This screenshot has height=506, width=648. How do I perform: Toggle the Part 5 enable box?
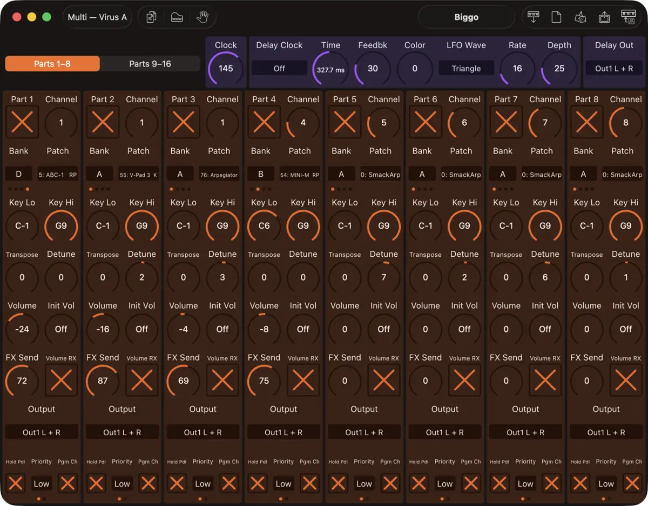[345, 122]
